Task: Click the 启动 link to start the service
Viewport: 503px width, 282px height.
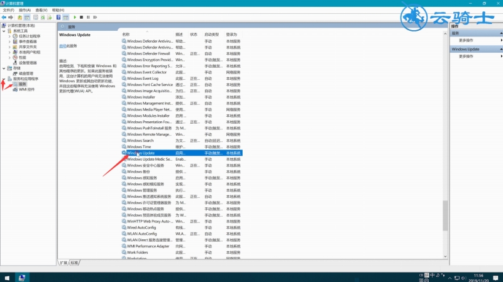Action: tap(62, 46)
